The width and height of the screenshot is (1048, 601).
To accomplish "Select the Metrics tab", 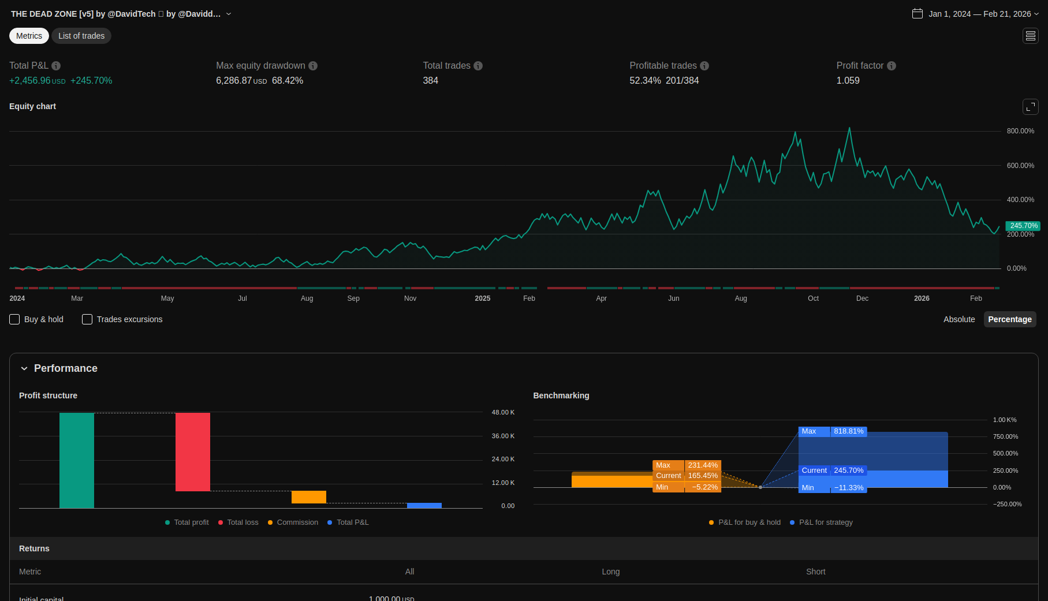I will (29, 36).
